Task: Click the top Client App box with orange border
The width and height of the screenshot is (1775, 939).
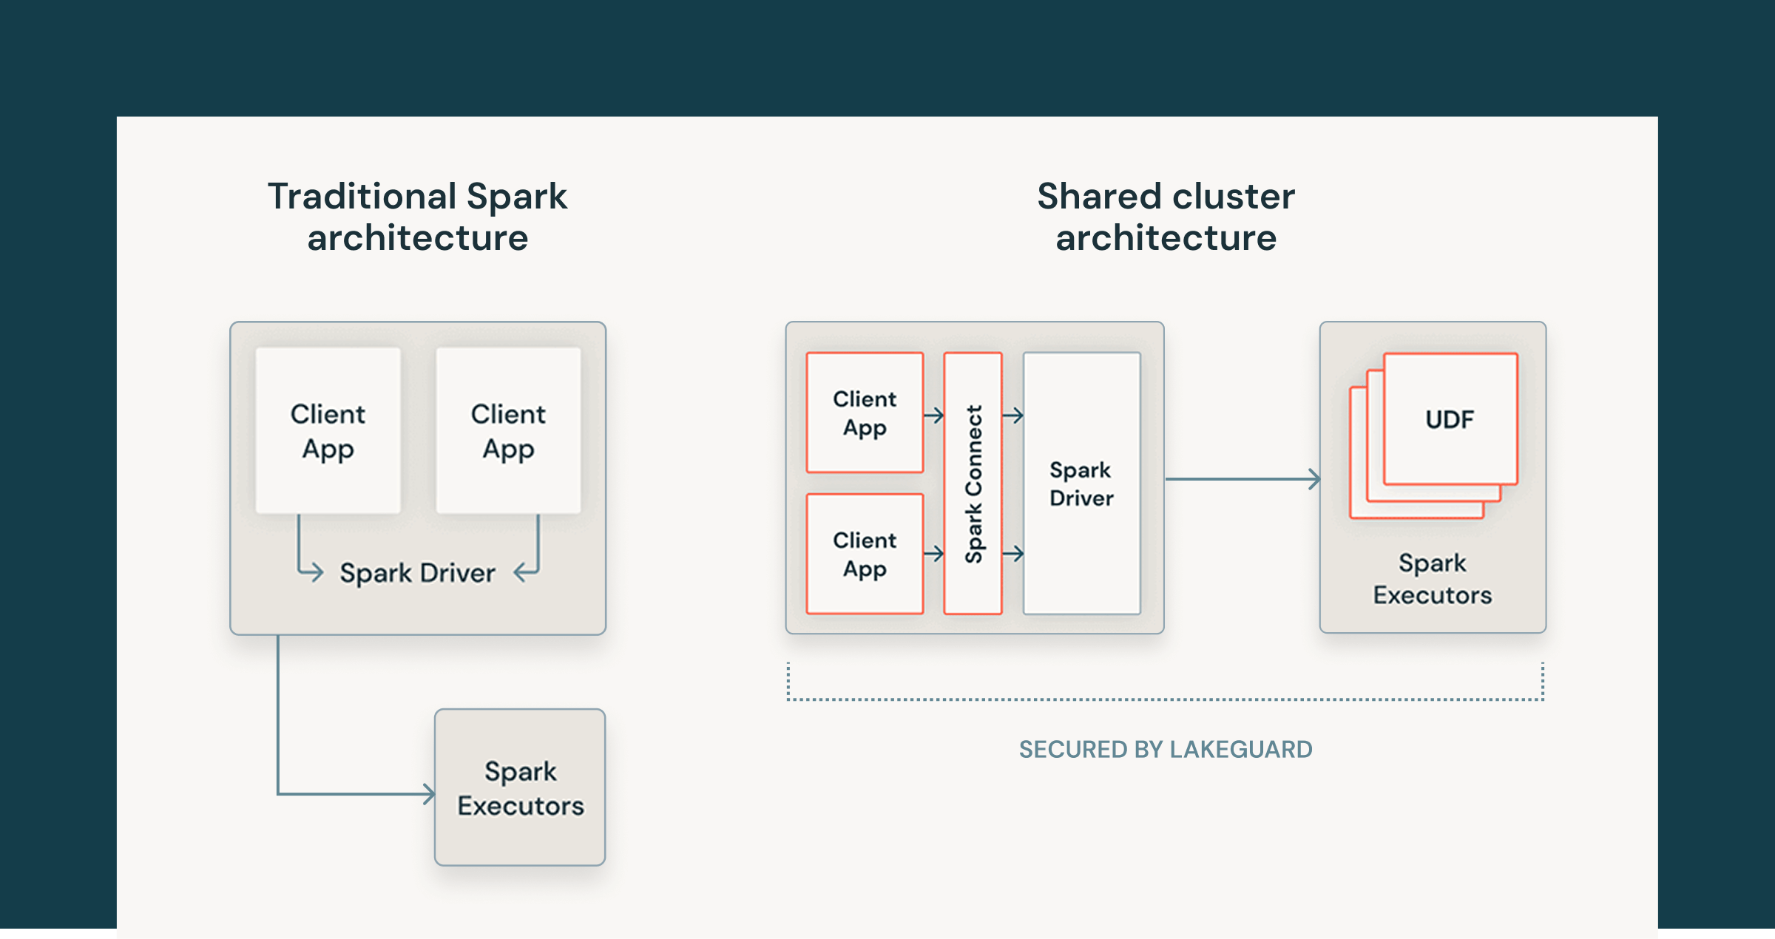Action: [865, 413]
